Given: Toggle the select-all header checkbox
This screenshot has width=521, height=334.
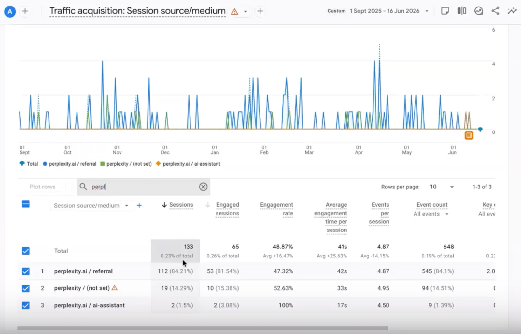Looking at the screenshot, I should tap(26, 204).
